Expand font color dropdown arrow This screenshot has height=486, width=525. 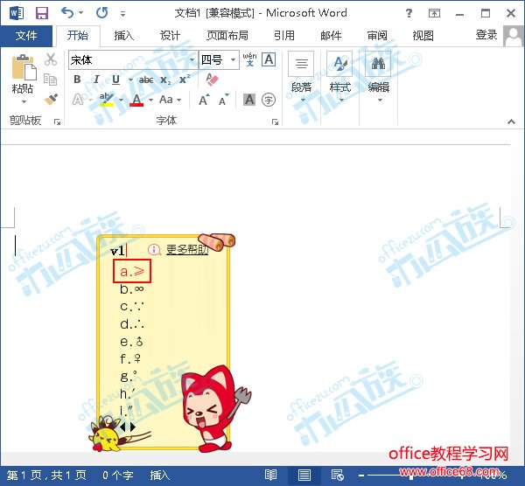point(150,100)
